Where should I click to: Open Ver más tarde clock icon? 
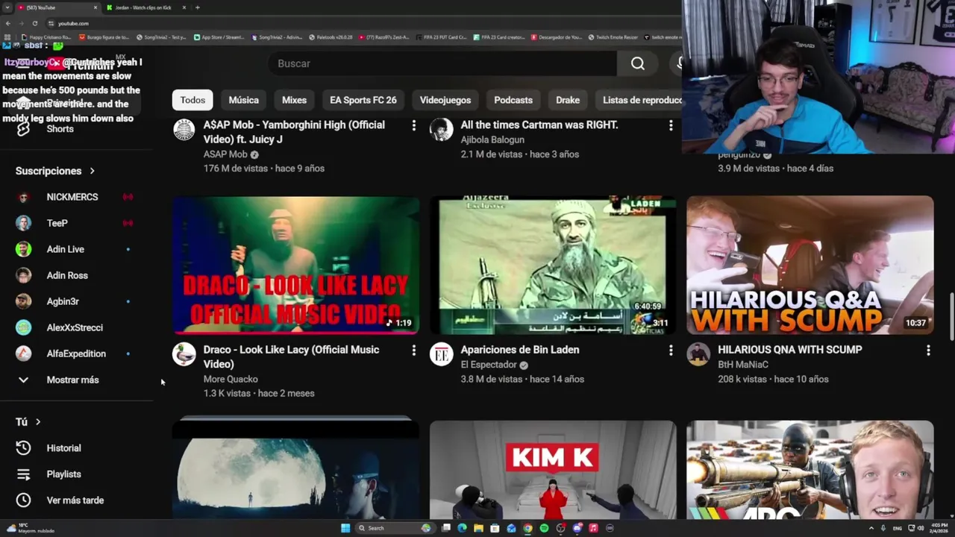23,500
